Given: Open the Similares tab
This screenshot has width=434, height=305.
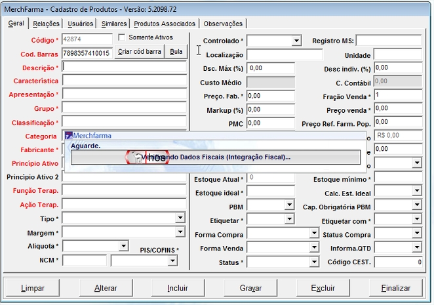Looking at the screenshot, I should click(115, 24).
